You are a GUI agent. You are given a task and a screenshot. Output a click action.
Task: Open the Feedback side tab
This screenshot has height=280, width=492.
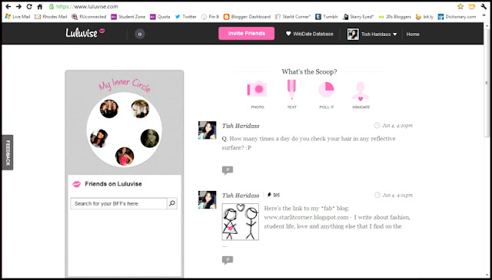pyautogui.click(x=8, y=153)
